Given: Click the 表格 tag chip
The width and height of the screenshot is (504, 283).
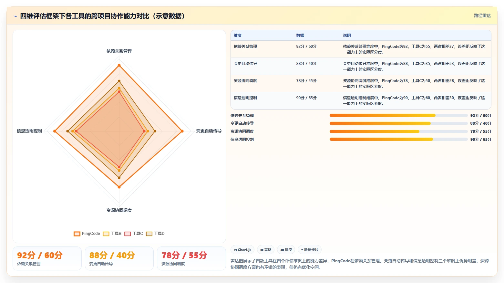Looking at the screenshot, I should tap(266, 250).
